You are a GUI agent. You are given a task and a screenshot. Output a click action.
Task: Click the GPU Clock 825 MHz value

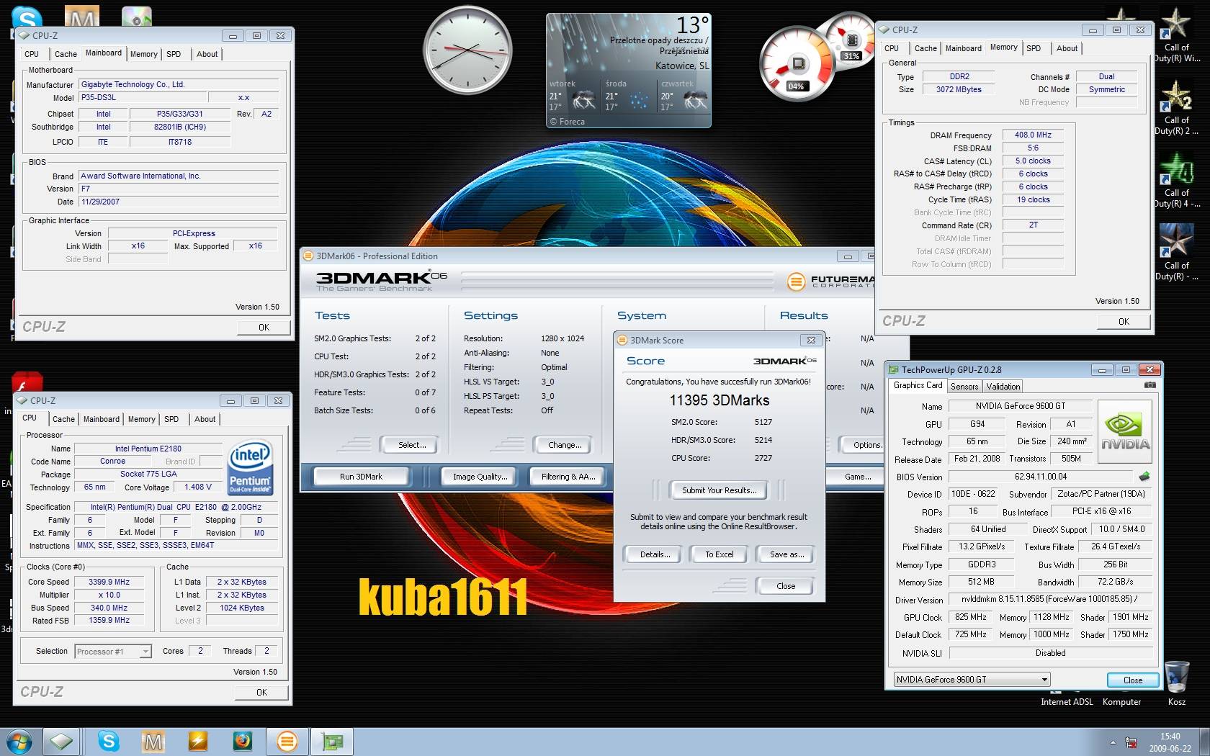[x=970, y=617]
